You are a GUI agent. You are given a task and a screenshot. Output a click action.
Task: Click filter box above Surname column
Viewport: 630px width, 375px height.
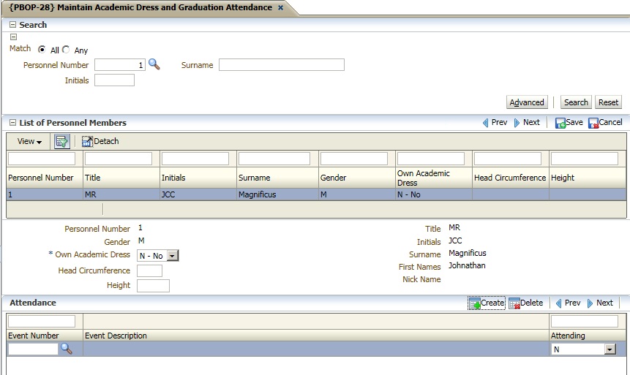click(x=274, y=159)
